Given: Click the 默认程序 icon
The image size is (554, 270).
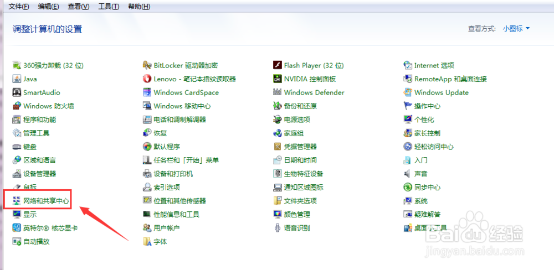Looking at the screenshot, I should 147,147.
